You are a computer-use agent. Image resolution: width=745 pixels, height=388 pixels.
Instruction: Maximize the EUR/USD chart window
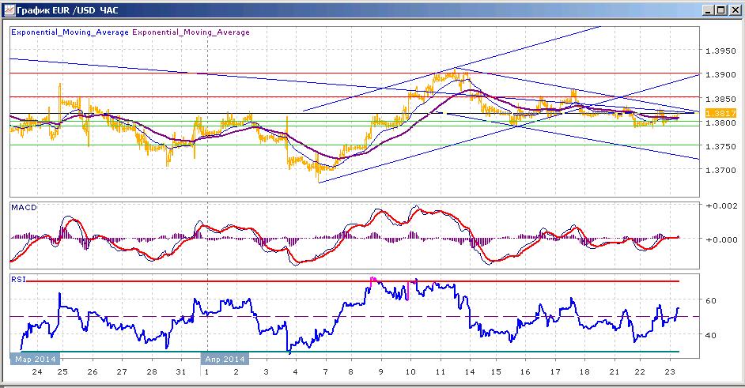[720, 10]
